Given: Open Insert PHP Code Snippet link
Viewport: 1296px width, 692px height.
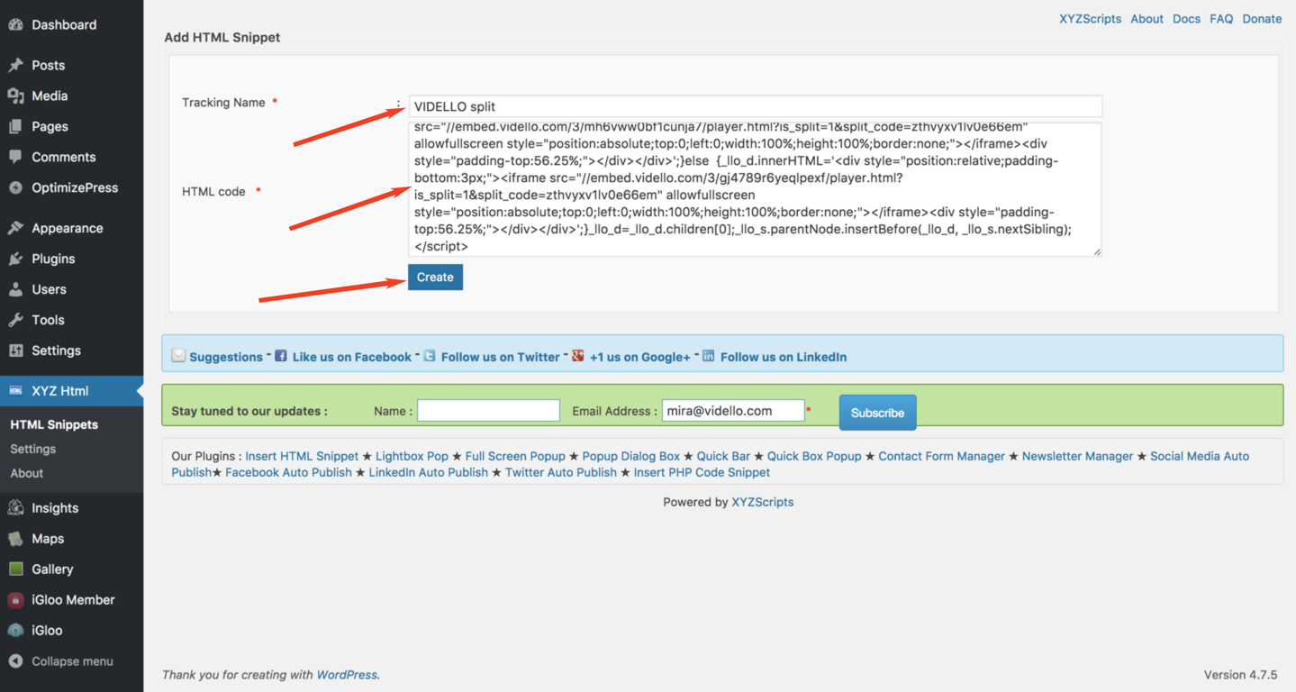Looking at the screenshot, I should click(702, 473).
